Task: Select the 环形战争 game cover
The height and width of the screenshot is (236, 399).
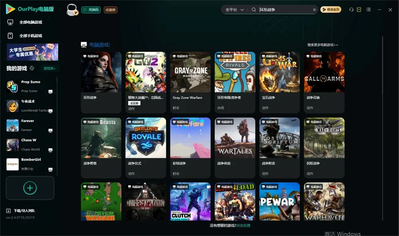Action: click(101, 72)
